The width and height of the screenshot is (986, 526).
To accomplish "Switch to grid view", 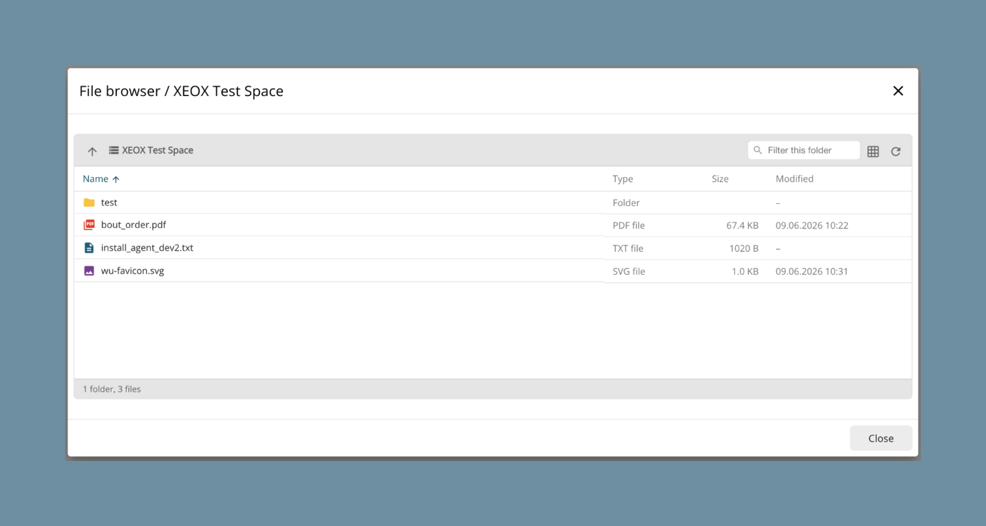I will (x=873, y=151).
